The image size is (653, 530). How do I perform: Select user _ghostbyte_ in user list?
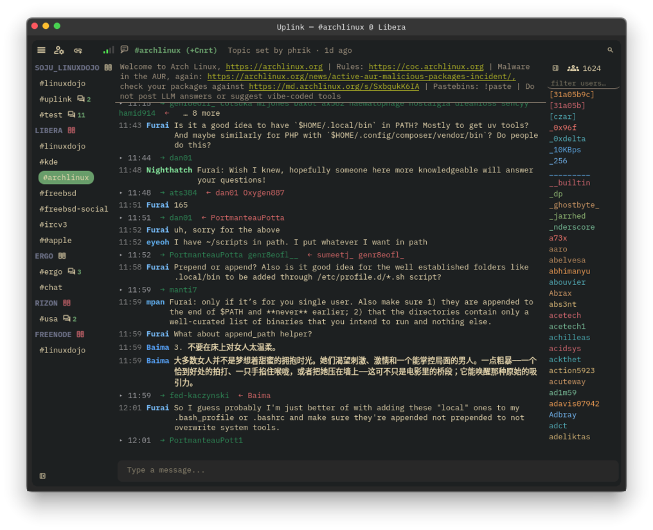(574, 205)
